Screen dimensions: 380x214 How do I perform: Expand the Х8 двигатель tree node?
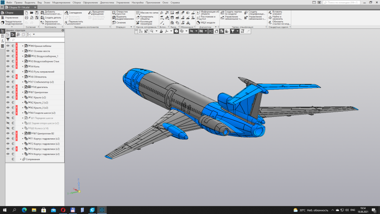(x=23, y=87)
